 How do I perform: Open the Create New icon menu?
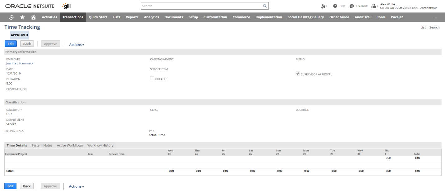coord(324,6)
